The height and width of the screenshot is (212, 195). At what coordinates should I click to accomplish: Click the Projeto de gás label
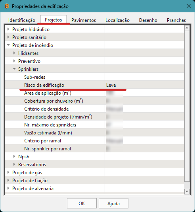coord(27,173)
